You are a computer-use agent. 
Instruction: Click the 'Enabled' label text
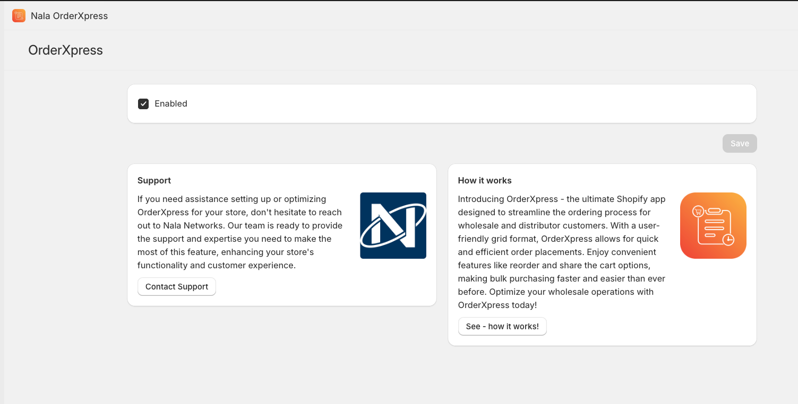[171, 104]
